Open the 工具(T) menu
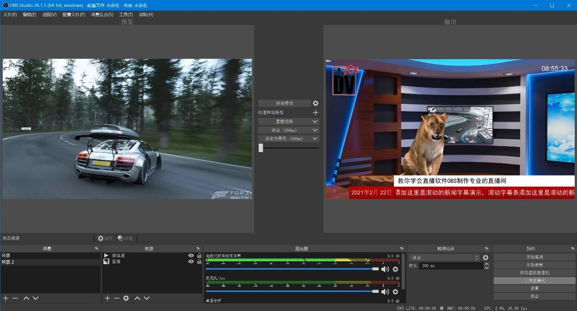 tap(126, 15)
